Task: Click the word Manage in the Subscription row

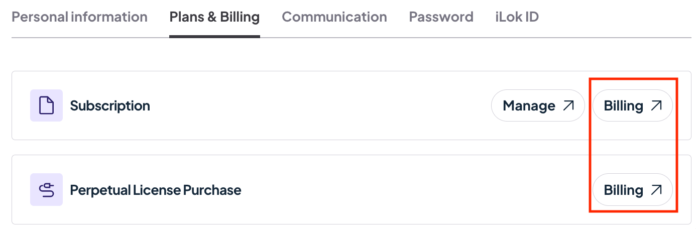Action: click(x=529, y=106)
